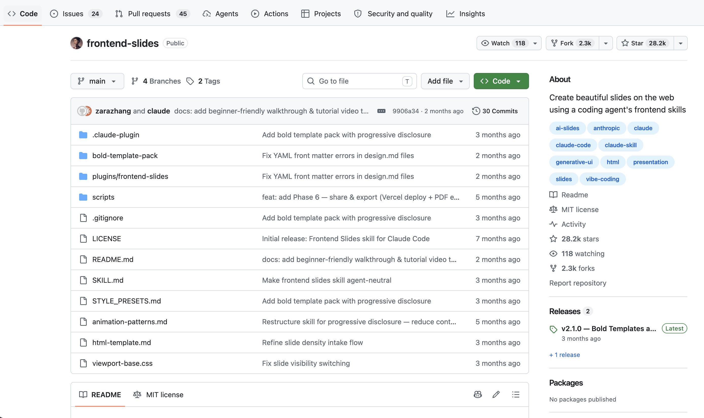Click 'Fix slide visibility switching' commit message
704x418 pixels.
[306, 363]
